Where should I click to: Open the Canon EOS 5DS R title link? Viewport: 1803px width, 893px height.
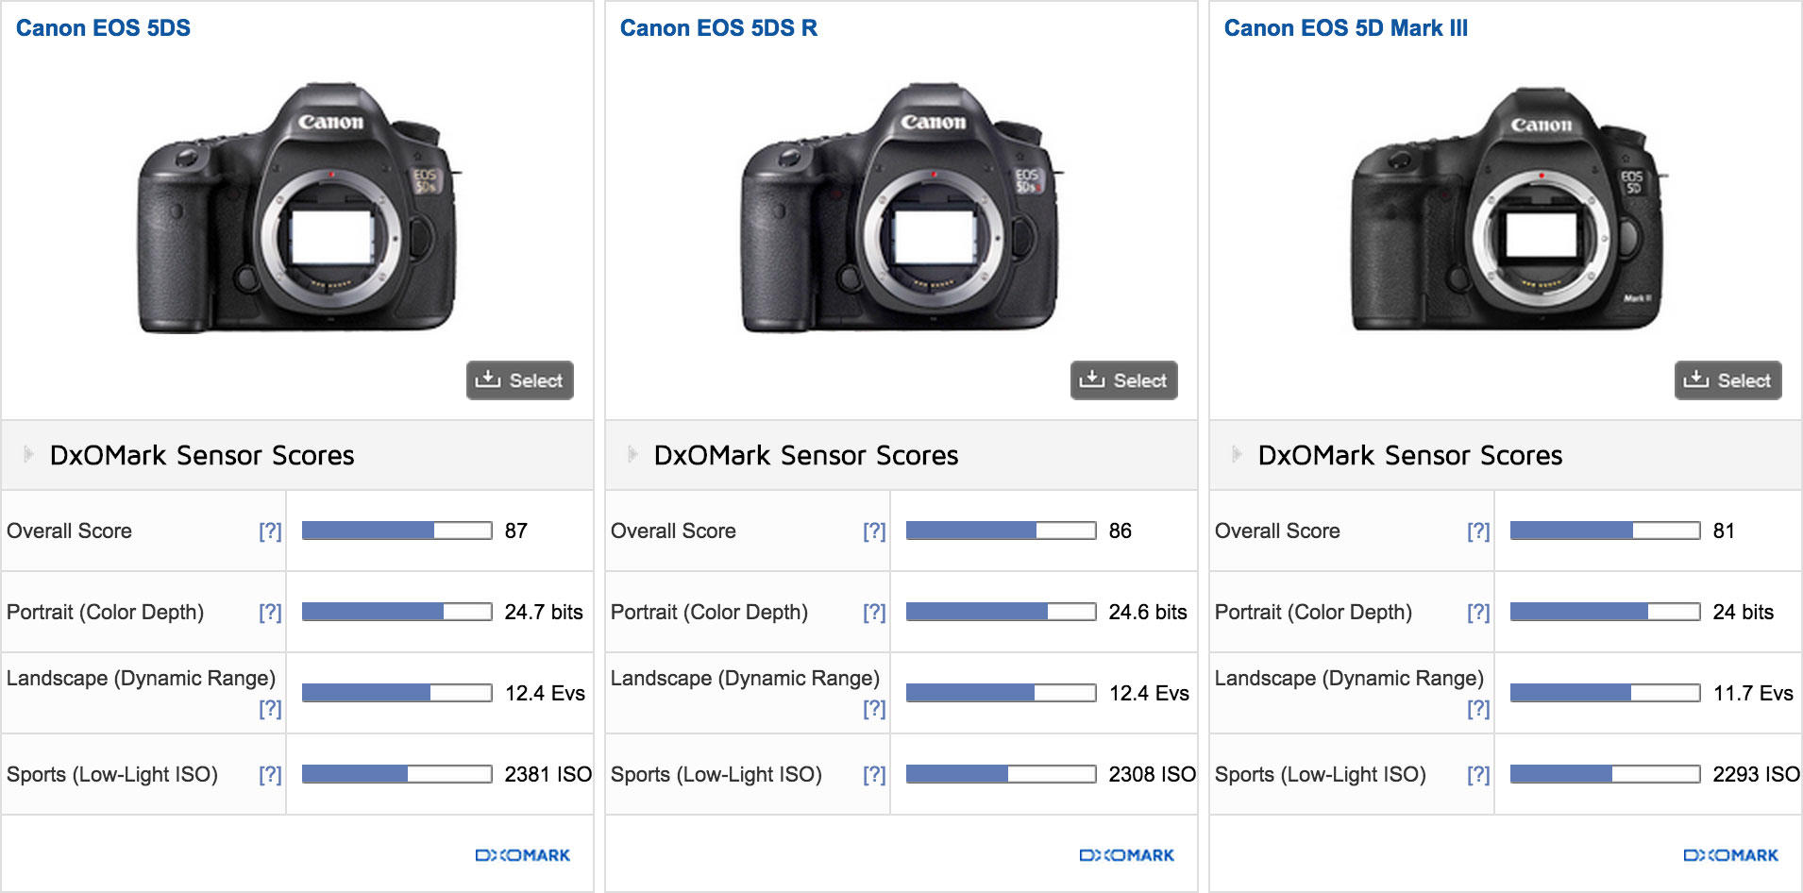pos(718,28)
